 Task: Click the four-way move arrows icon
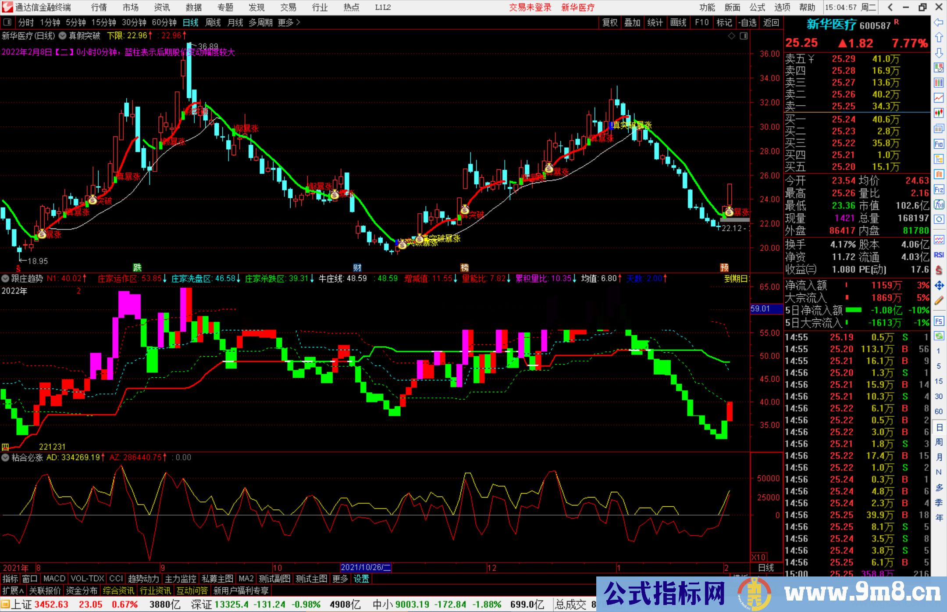939,286
